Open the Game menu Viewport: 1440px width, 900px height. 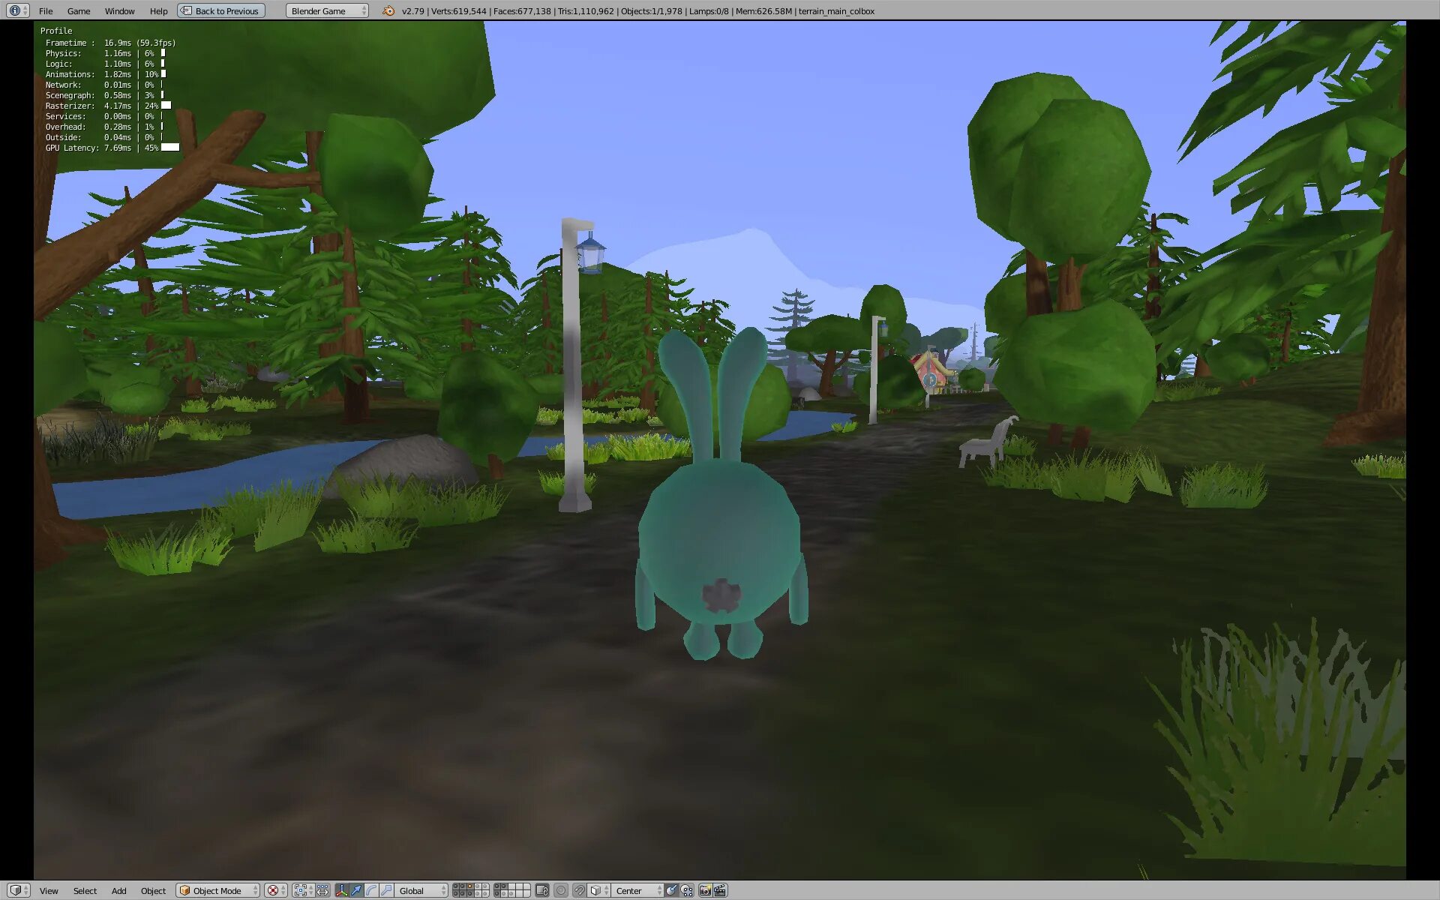[x=78, y=10]
